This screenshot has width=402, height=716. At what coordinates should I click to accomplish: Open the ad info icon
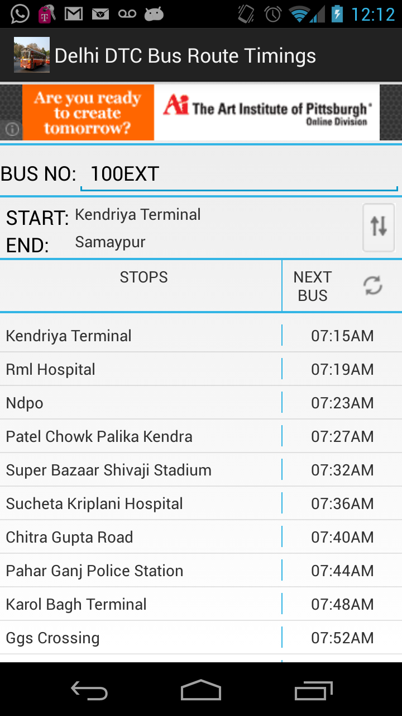click(x=11, y=130)
